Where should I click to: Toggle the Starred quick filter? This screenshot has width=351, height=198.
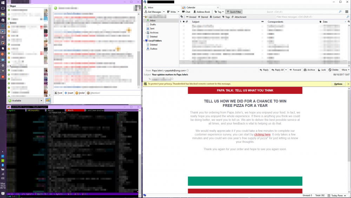coord(203,17)
